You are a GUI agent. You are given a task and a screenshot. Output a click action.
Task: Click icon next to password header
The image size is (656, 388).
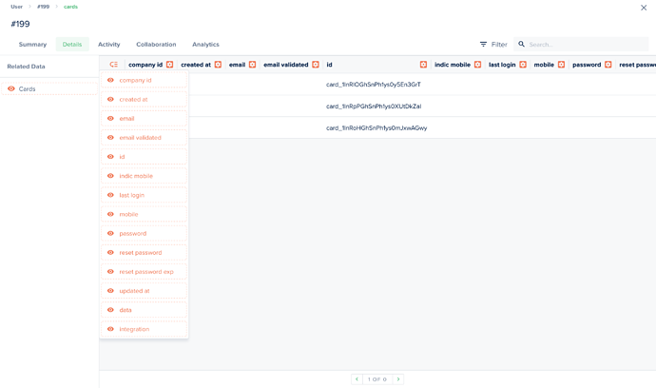click(x=608, y=65)
